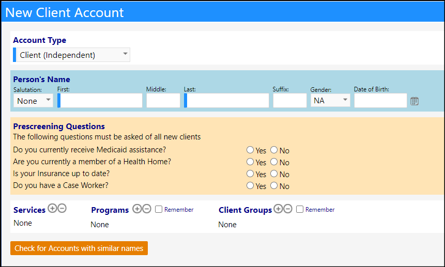Add a client group using the plus icon

[x=278, y=209]
